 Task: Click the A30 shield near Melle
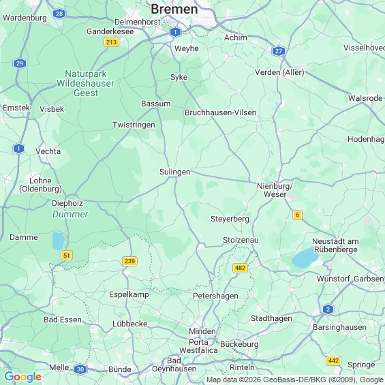point(80,369)
